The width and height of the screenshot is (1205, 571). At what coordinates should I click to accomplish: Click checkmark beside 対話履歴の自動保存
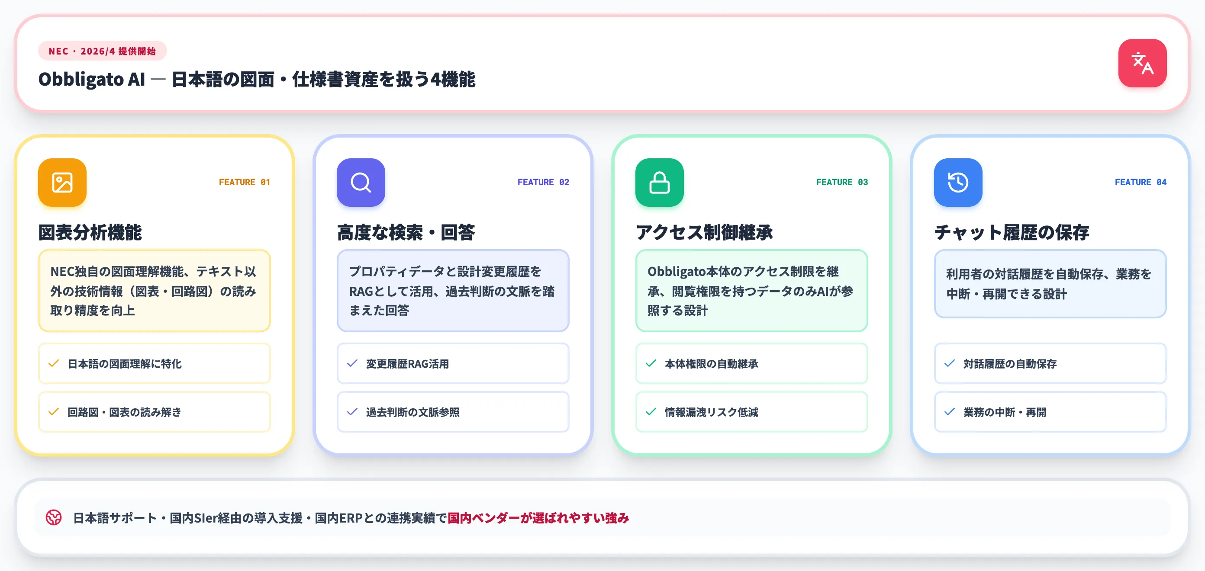pos(949,363)
